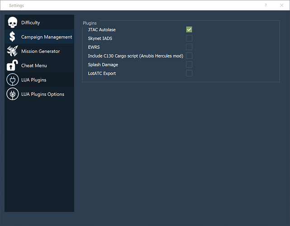Click the question mark help icon

coord(266,5)
